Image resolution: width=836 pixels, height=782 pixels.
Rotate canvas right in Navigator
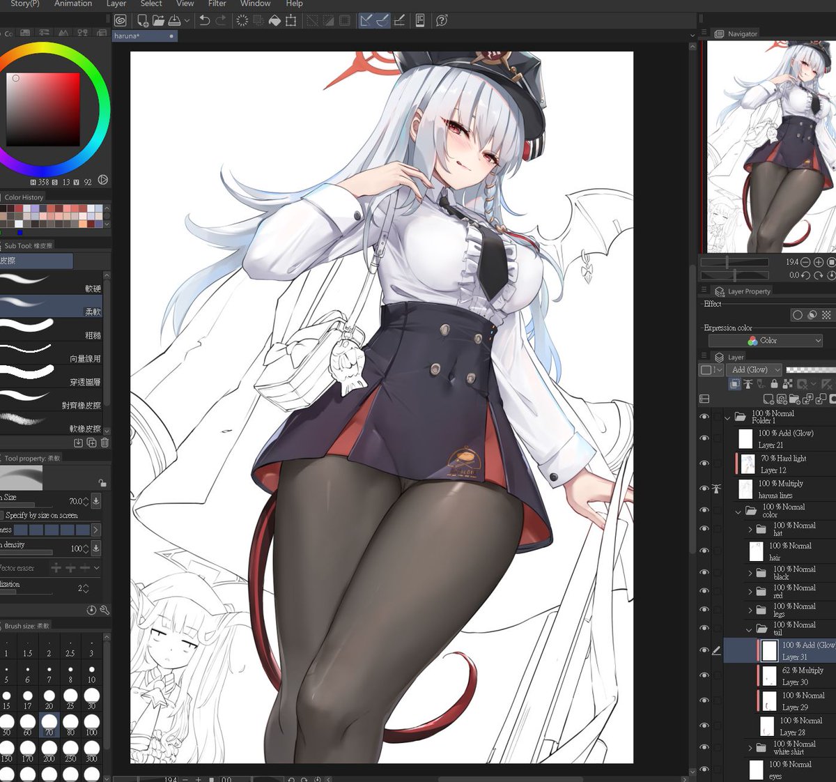point(819,275)
